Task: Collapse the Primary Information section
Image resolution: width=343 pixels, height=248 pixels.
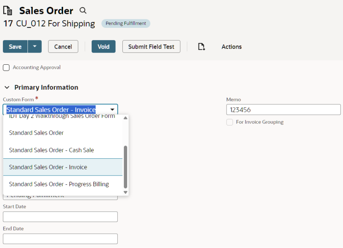Action: (x=7, y=87)
